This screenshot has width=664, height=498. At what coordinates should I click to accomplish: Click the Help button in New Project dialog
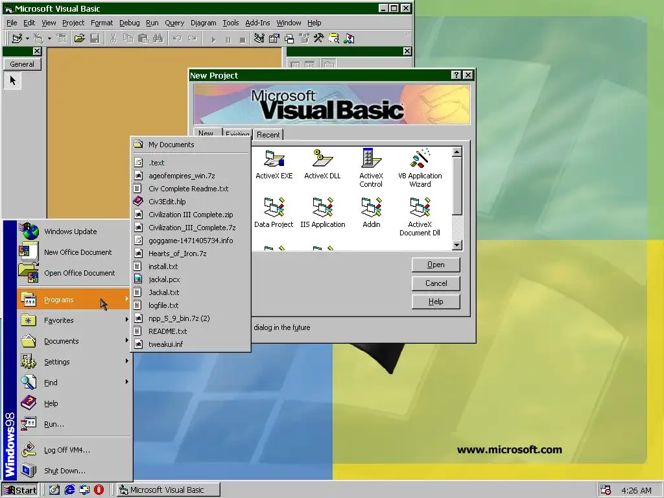tap(436, 302)
